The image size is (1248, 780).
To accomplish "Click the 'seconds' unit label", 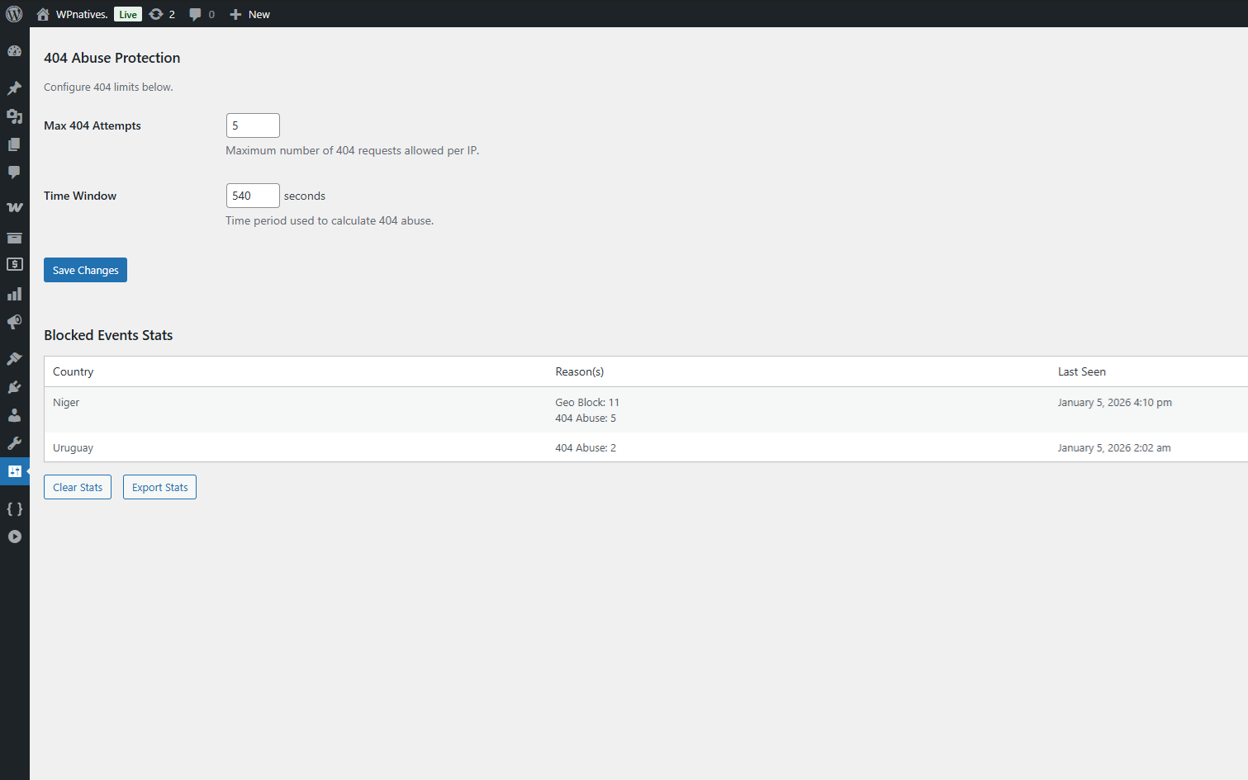I will pos(305,196).
